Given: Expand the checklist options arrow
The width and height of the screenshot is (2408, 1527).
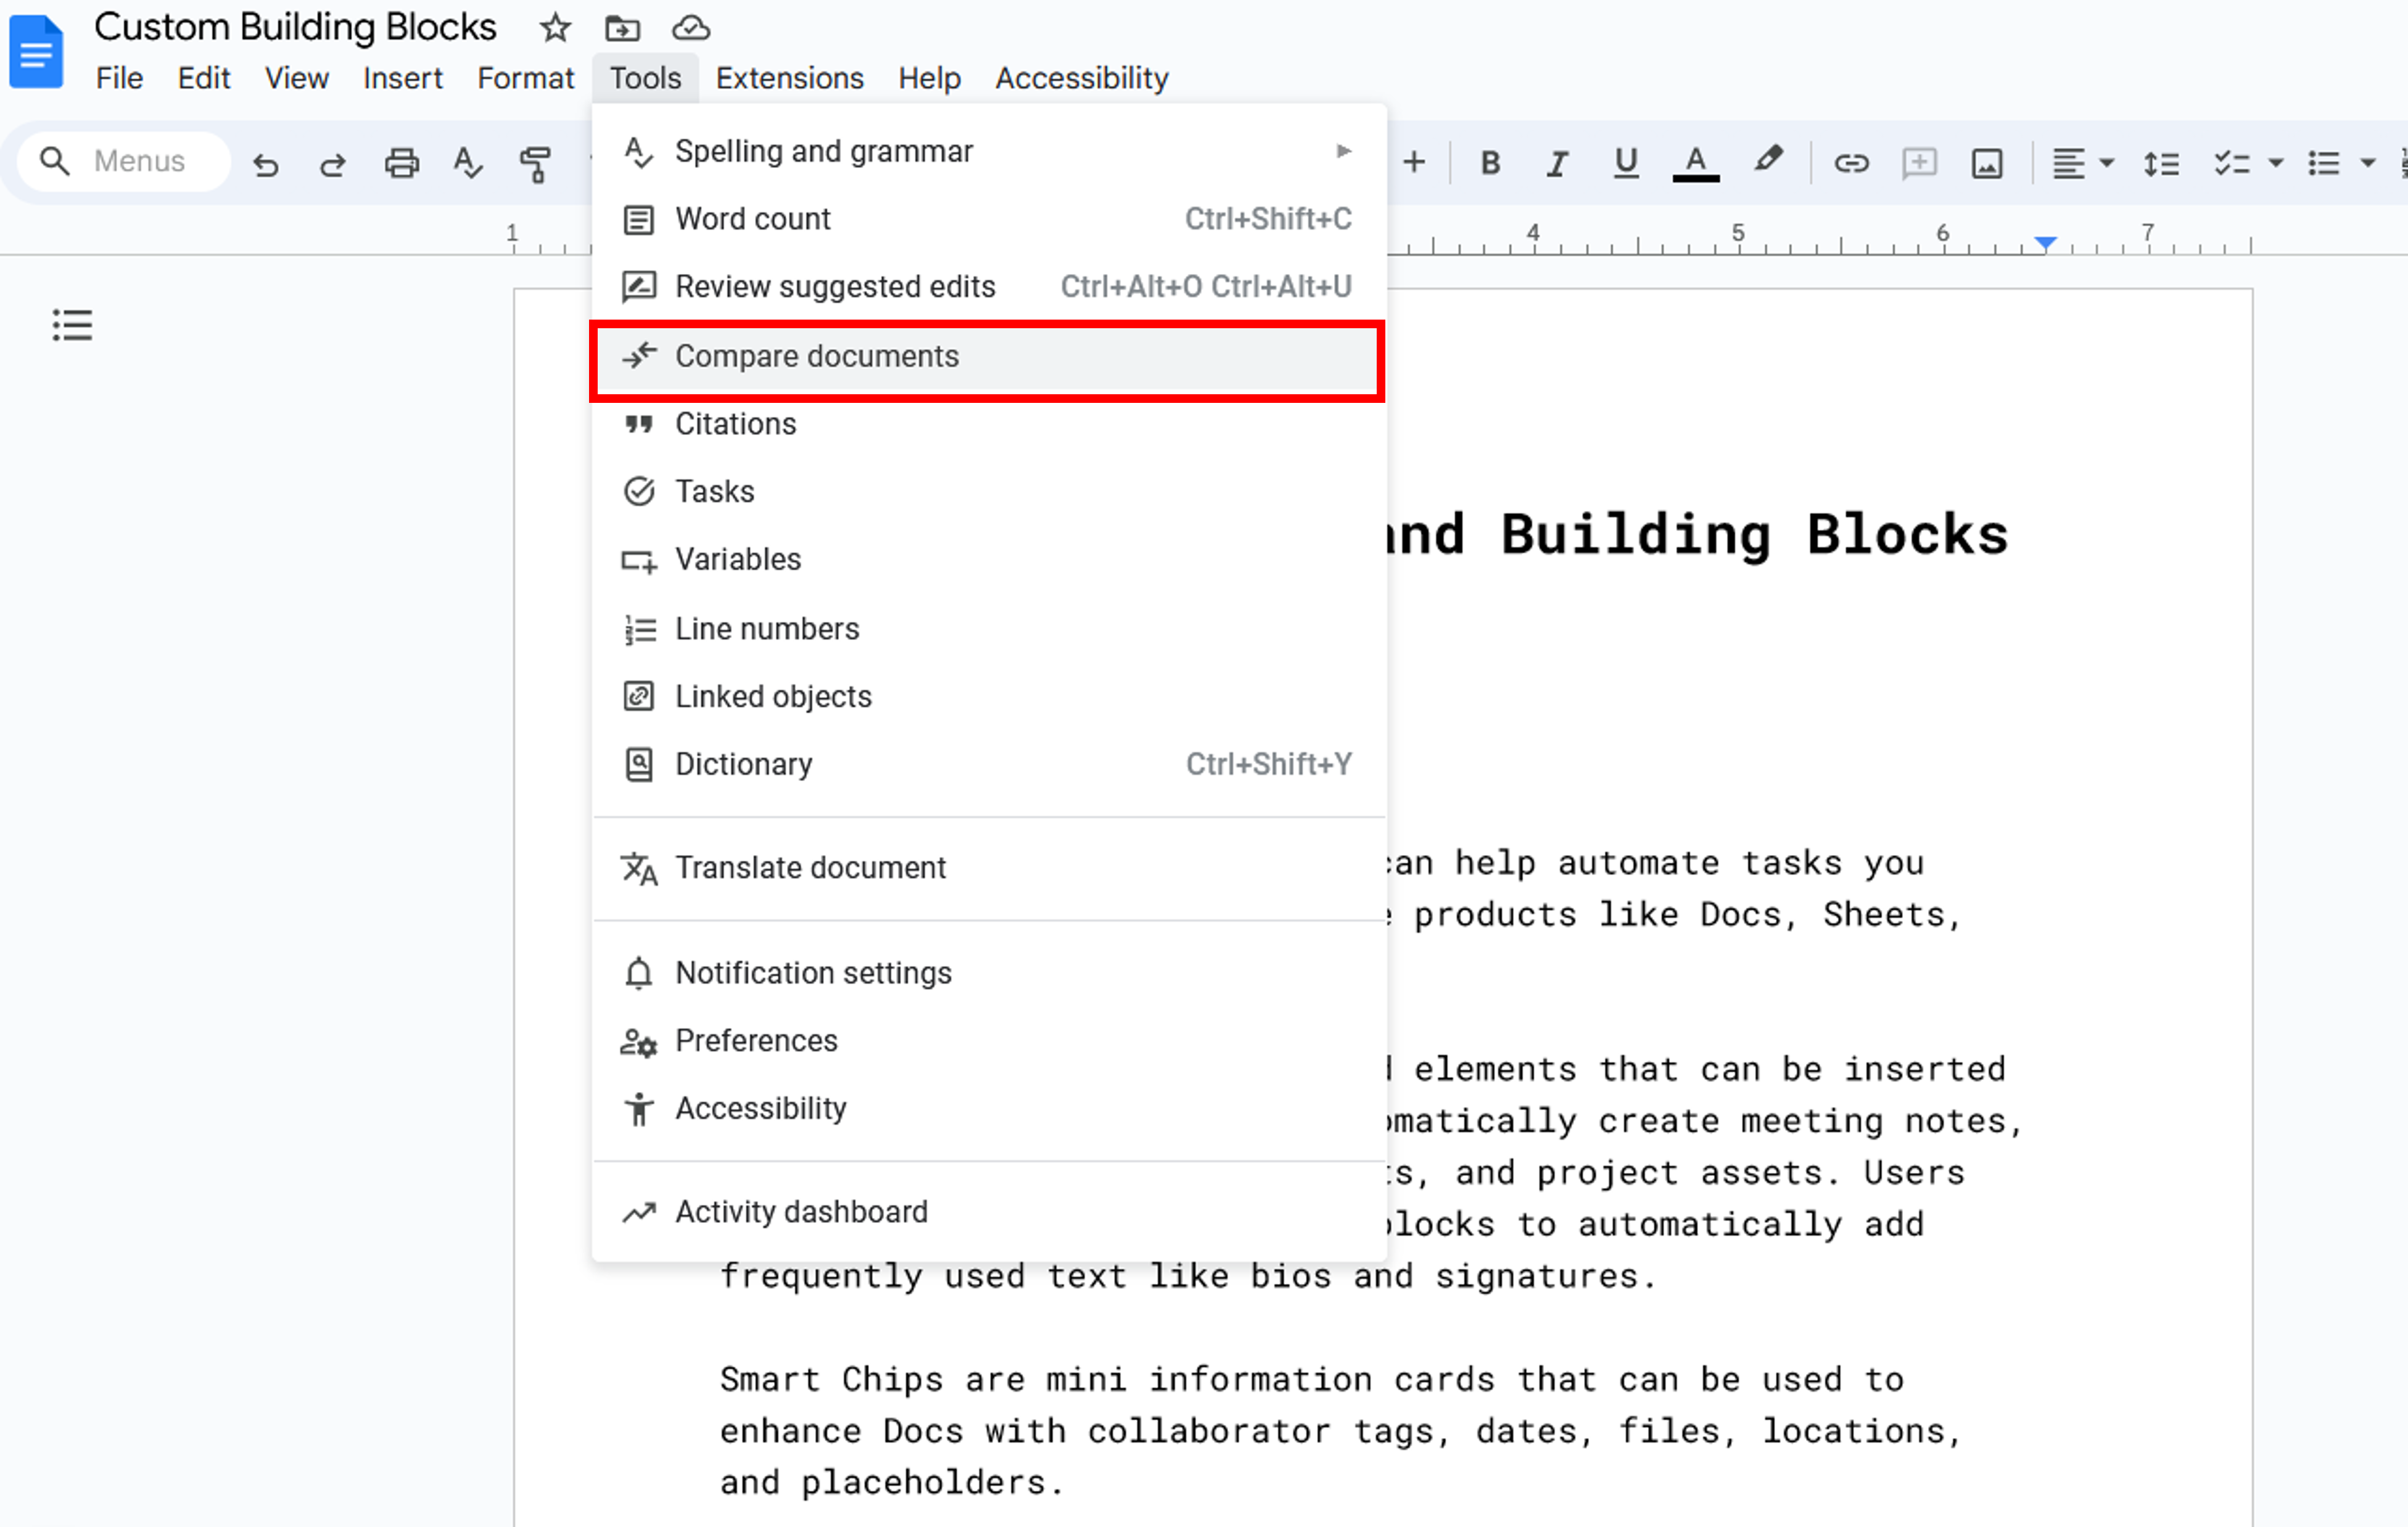Looking at the screenshot, I should coord(2275,163).
